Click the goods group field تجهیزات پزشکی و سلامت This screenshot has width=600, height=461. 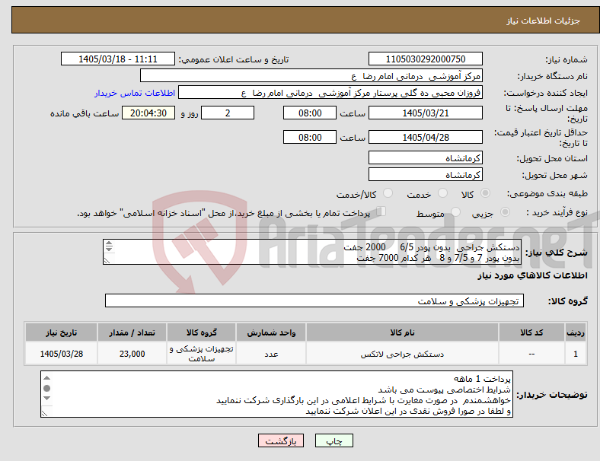pos(314,300)
